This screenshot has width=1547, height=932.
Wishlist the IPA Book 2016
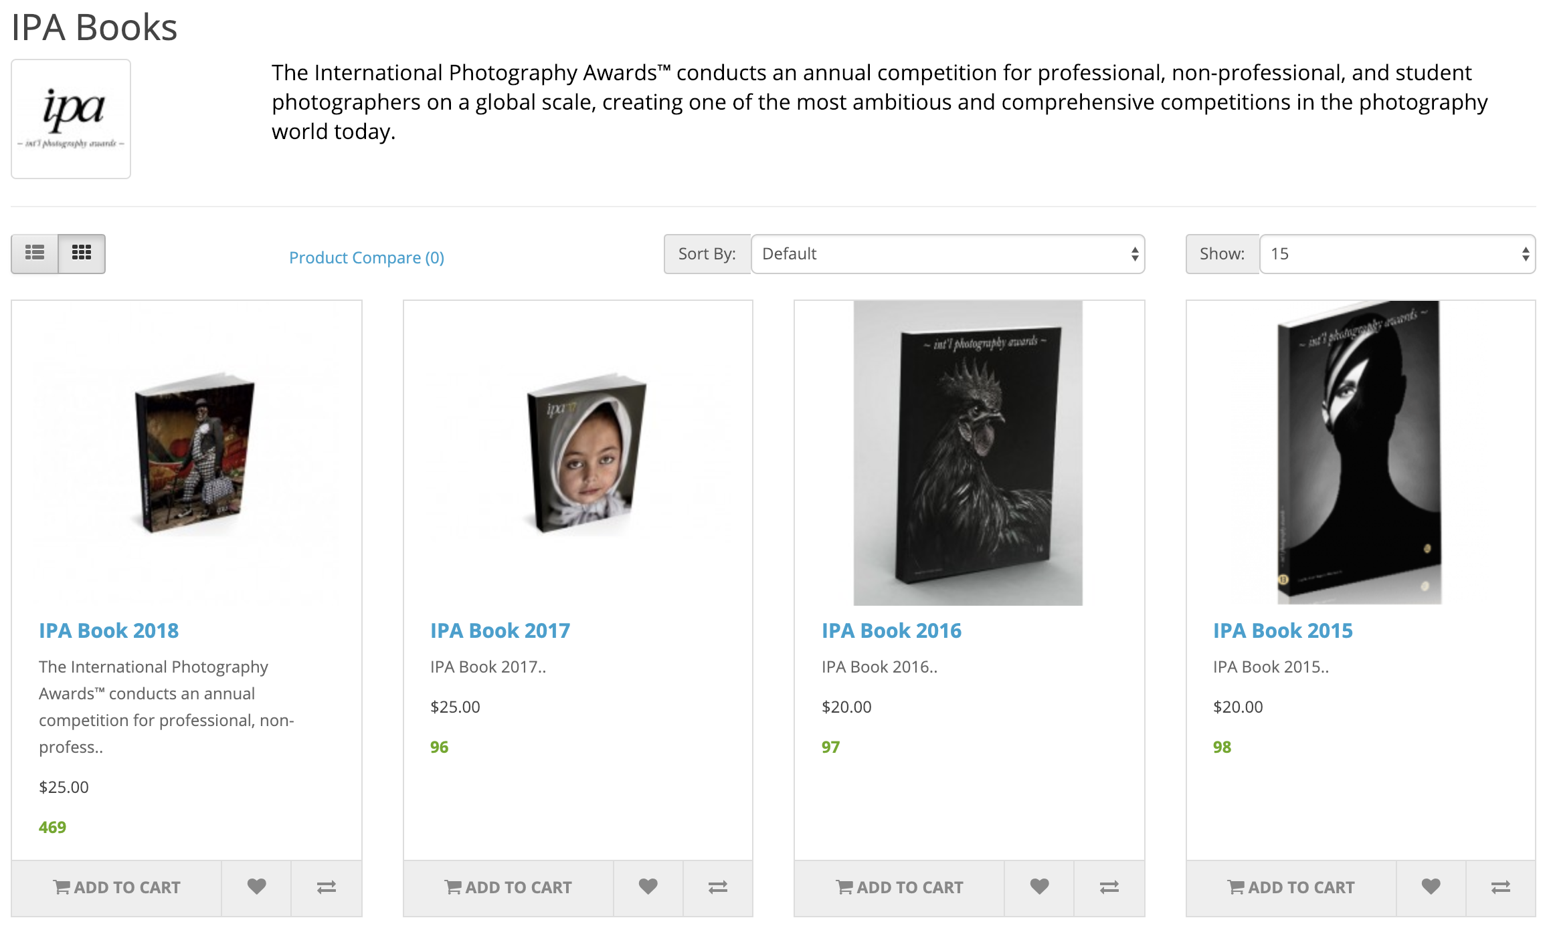pos(1039,887)
